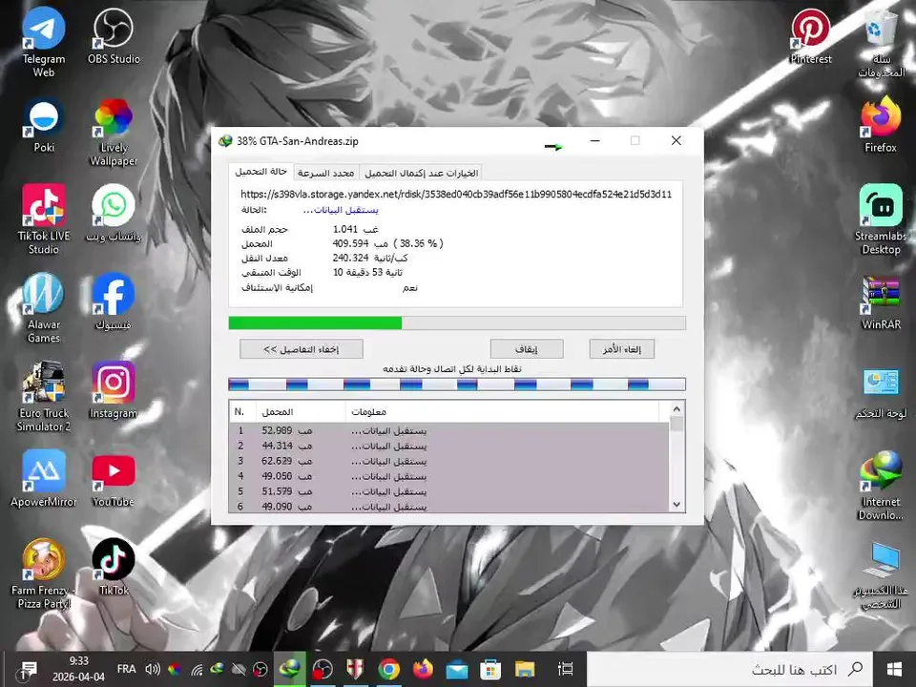Click the FRA language indicator
Viewport: 916px width, 687px height.
[x=126, y=669]
